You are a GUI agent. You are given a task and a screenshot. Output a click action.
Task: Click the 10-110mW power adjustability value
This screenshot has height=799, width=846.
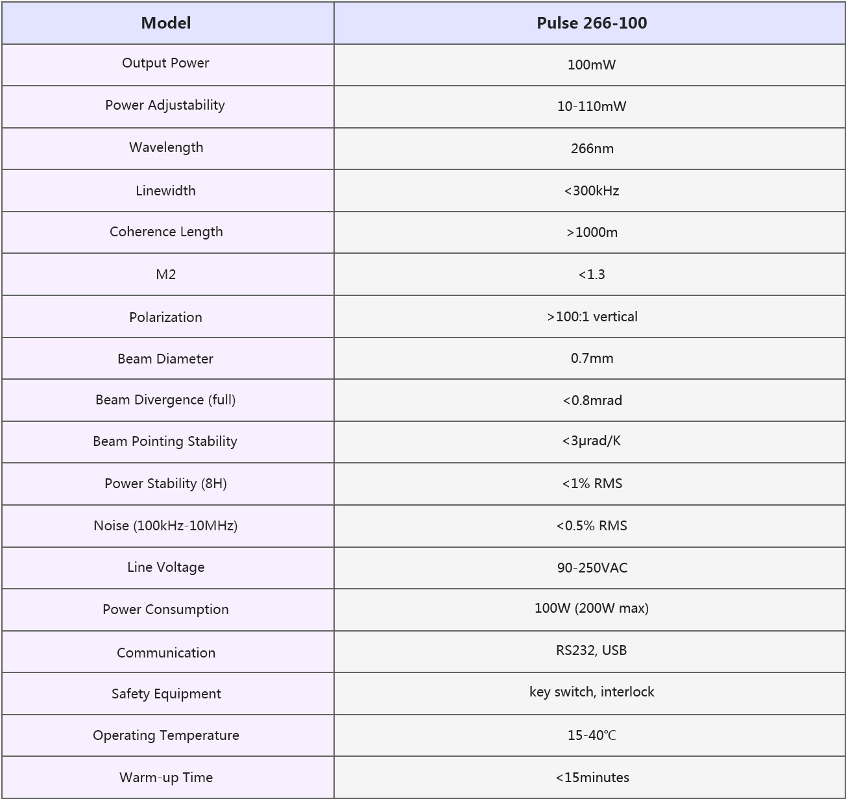pos(592,106)
